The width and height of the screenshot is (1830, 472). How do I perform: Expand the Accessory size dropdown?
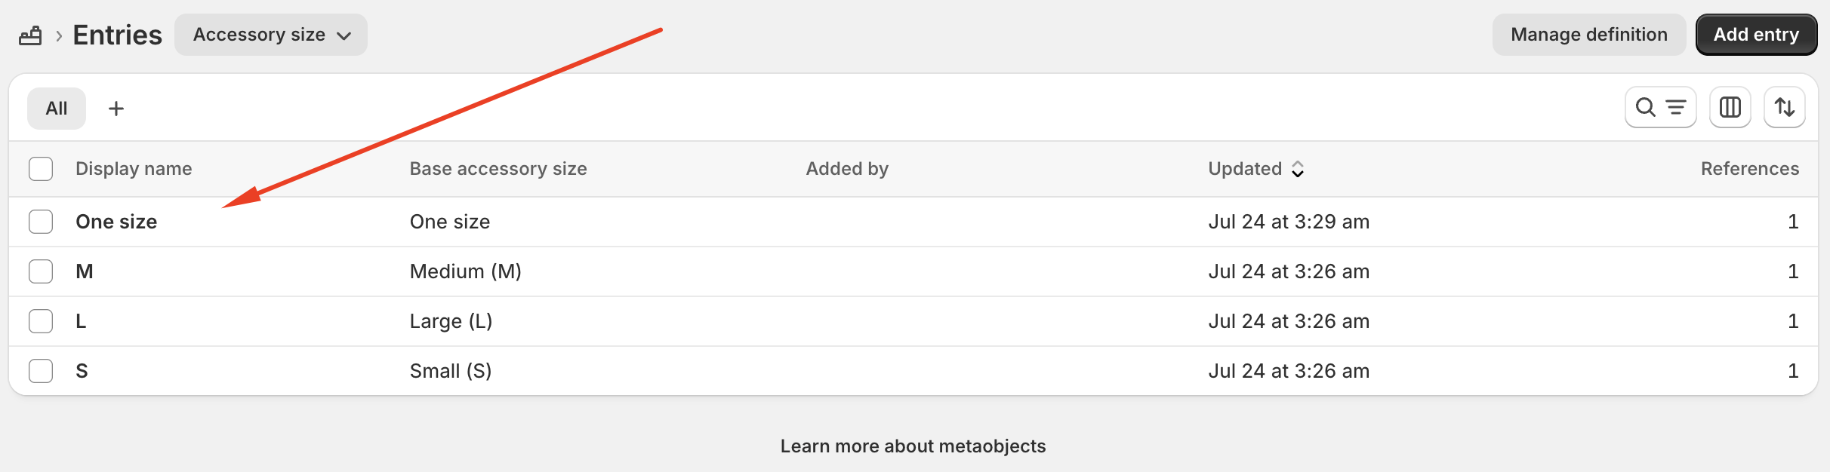pos(271,35)
